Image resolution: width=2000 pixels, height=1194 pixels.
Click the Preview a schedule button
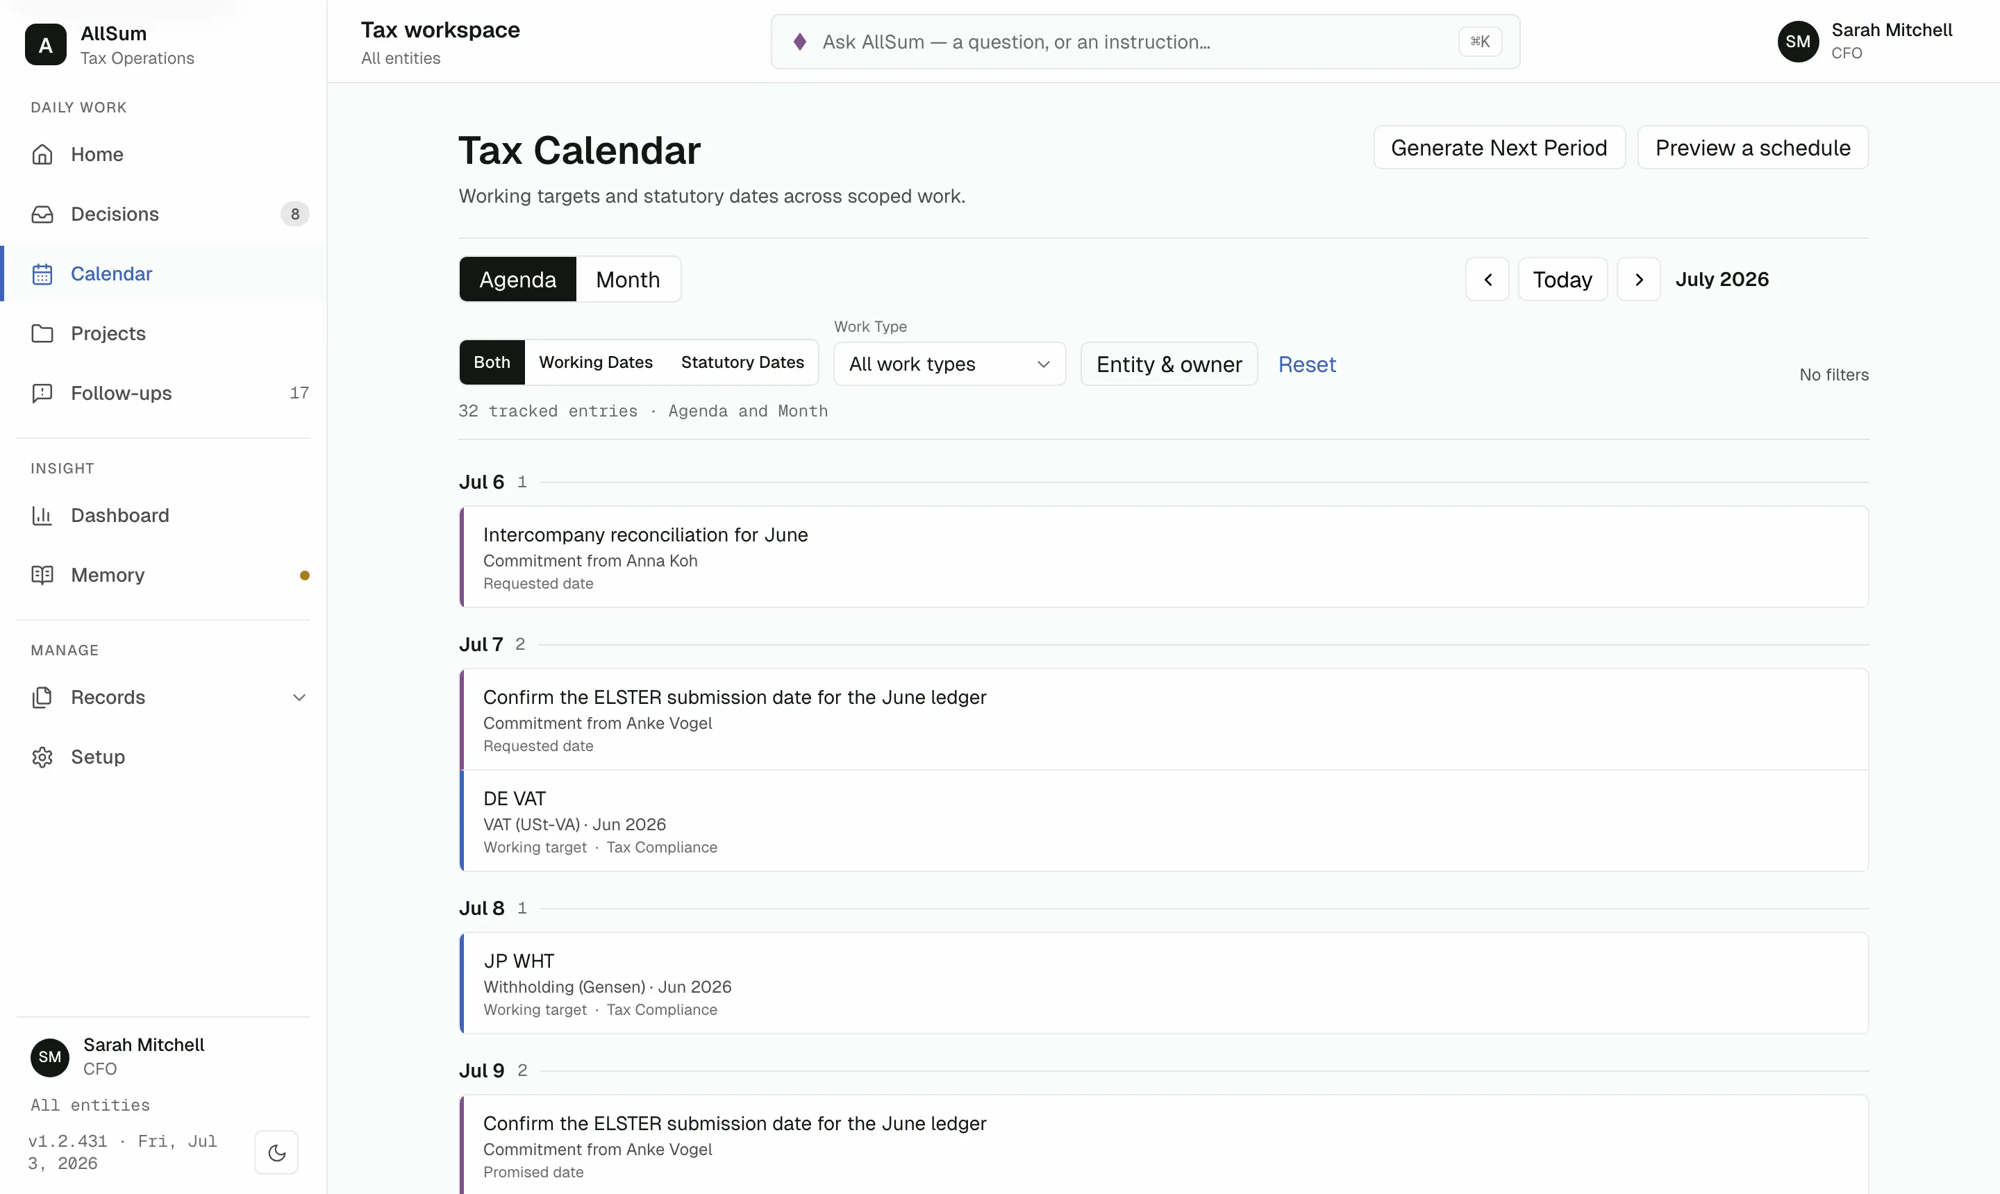[x=1752, y=147]
